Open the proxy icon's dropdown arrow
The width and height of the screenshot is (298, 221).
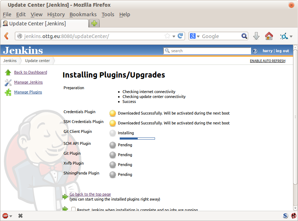tap(291, 36)
